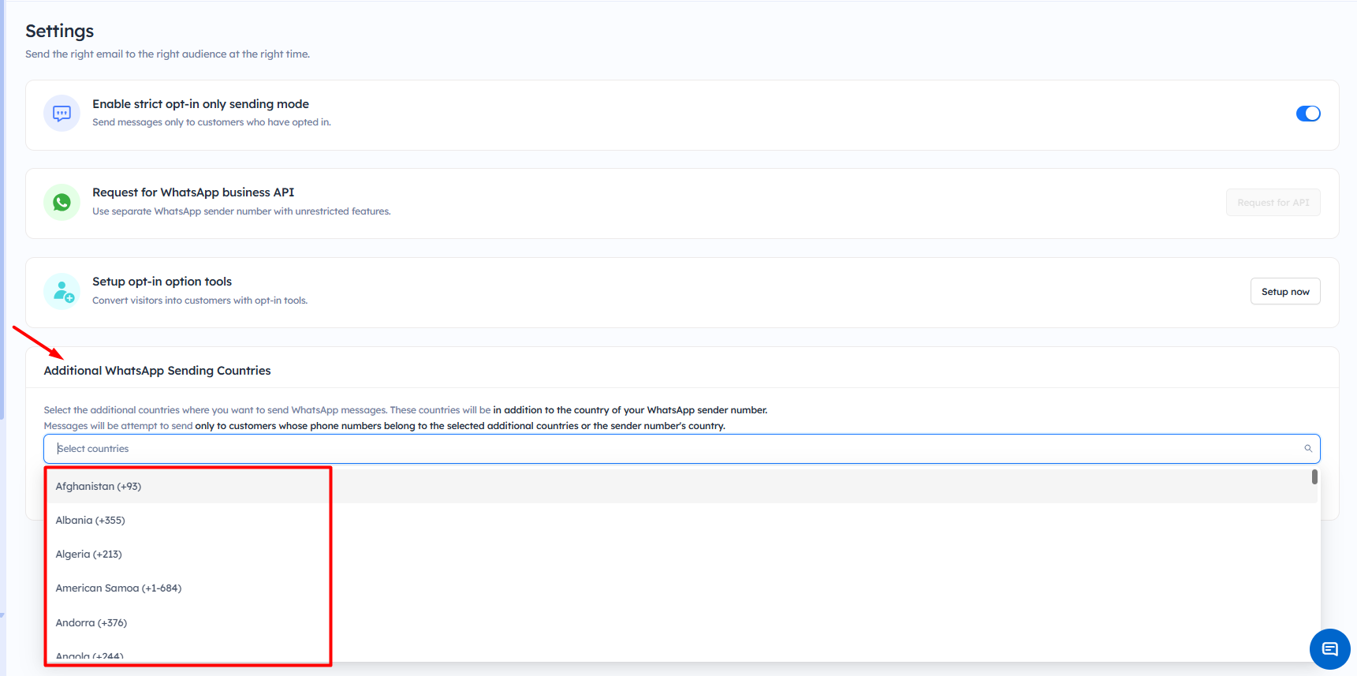
Task: Open the blue live chat support widget
Action: click(x=1329, y=649)
